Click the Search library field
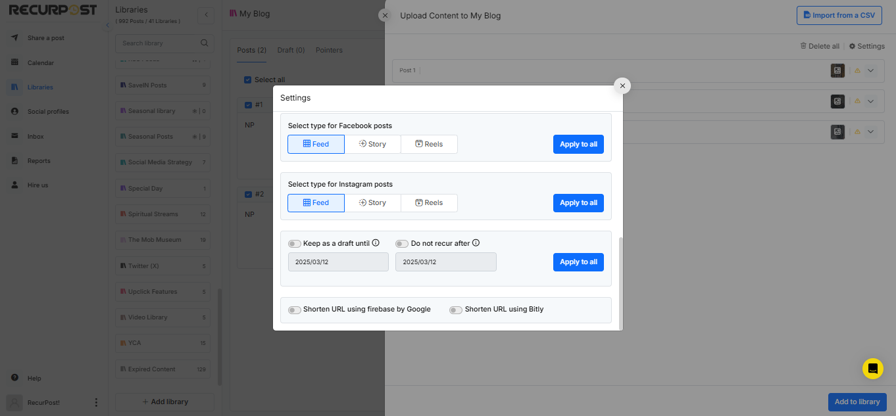This screenshot has height=416, width=896. click(164, 43)
